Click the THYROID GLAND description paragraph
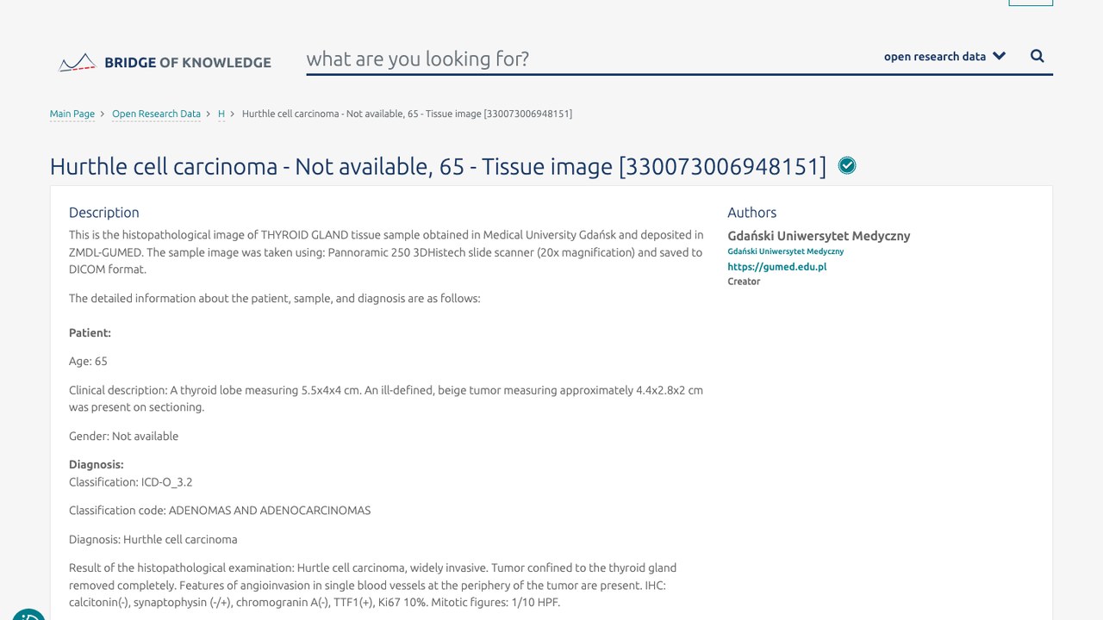1103x620 pixels. (386, 252)
